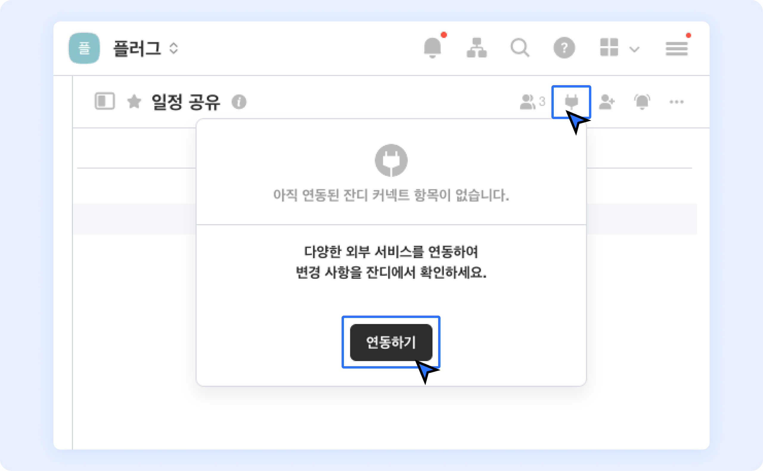Click the large plug icon in popup
The width and height of the screenshot is (763, 471).
(391, 160)
